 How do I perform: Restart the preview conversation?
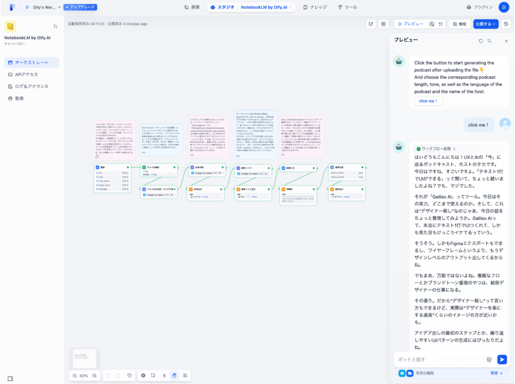click(480, 41)
